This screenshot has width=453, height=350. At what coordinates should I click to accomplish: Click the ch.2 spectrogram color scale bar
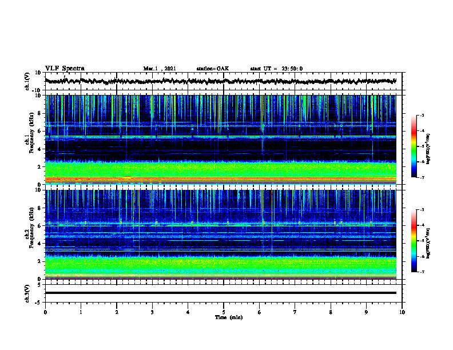pyautogui.click(x=414, y=241)
